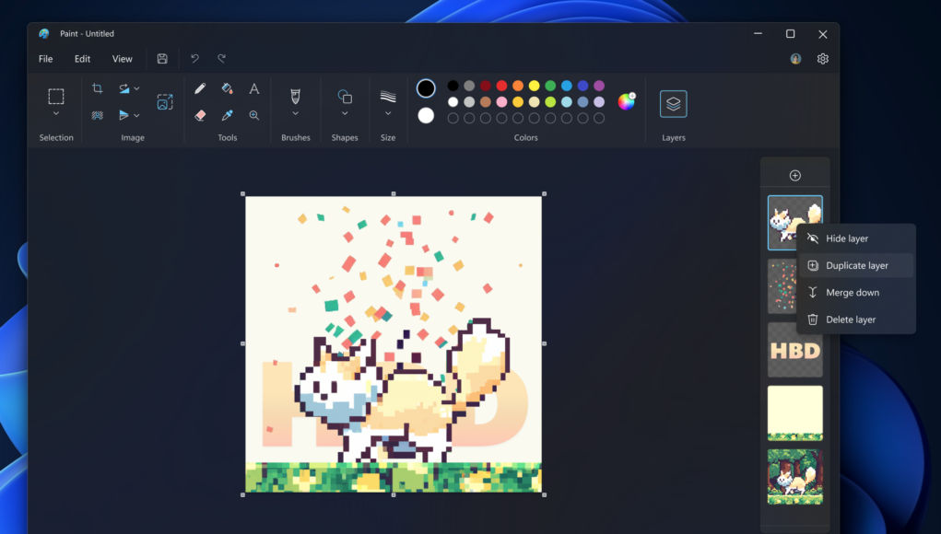Expand the Shapes dropdown chevron

[x=345, y=113]
